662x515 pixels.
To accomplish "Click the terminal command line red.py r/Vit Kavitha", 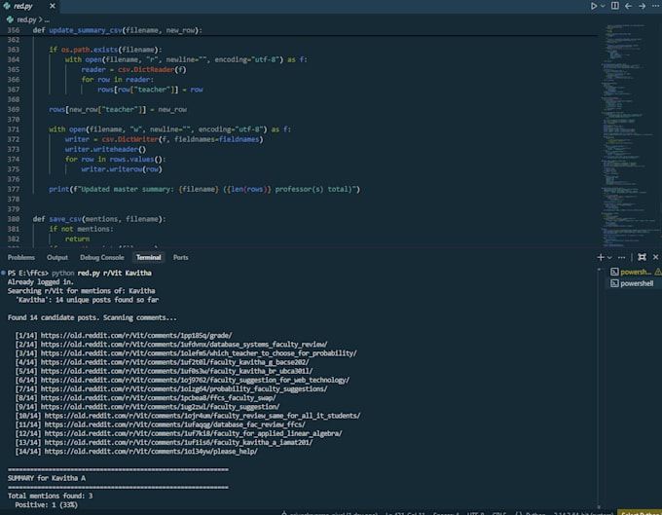I will pos(115,274).
